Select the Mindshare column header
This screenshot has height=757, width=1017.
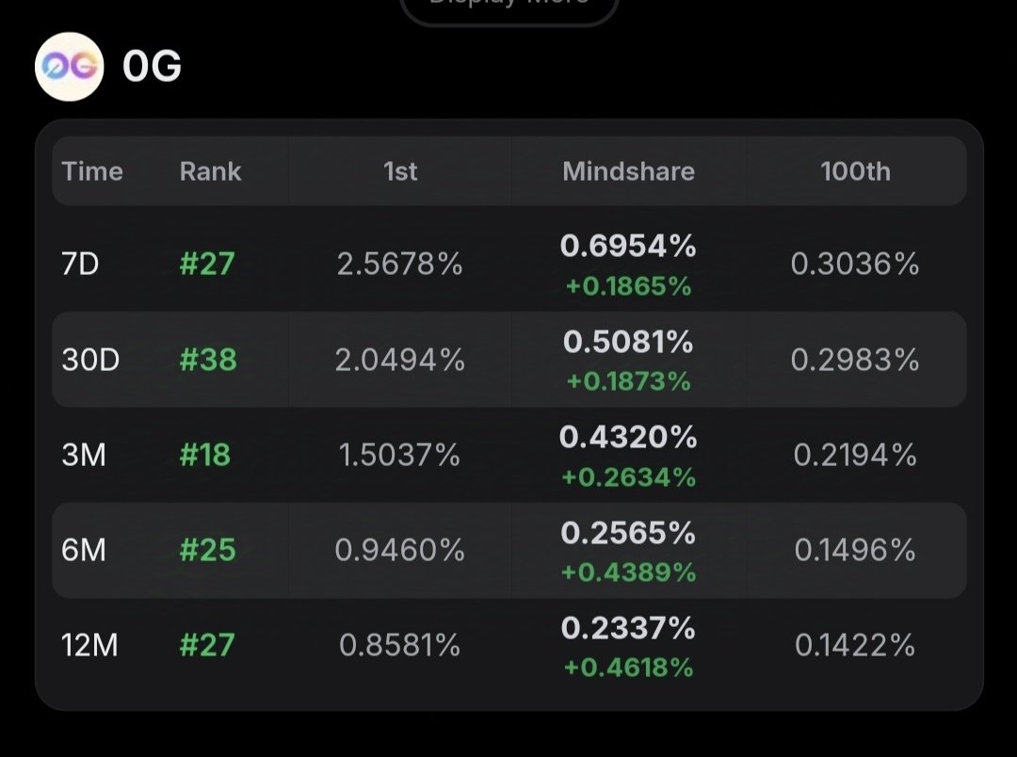[628, 171]
